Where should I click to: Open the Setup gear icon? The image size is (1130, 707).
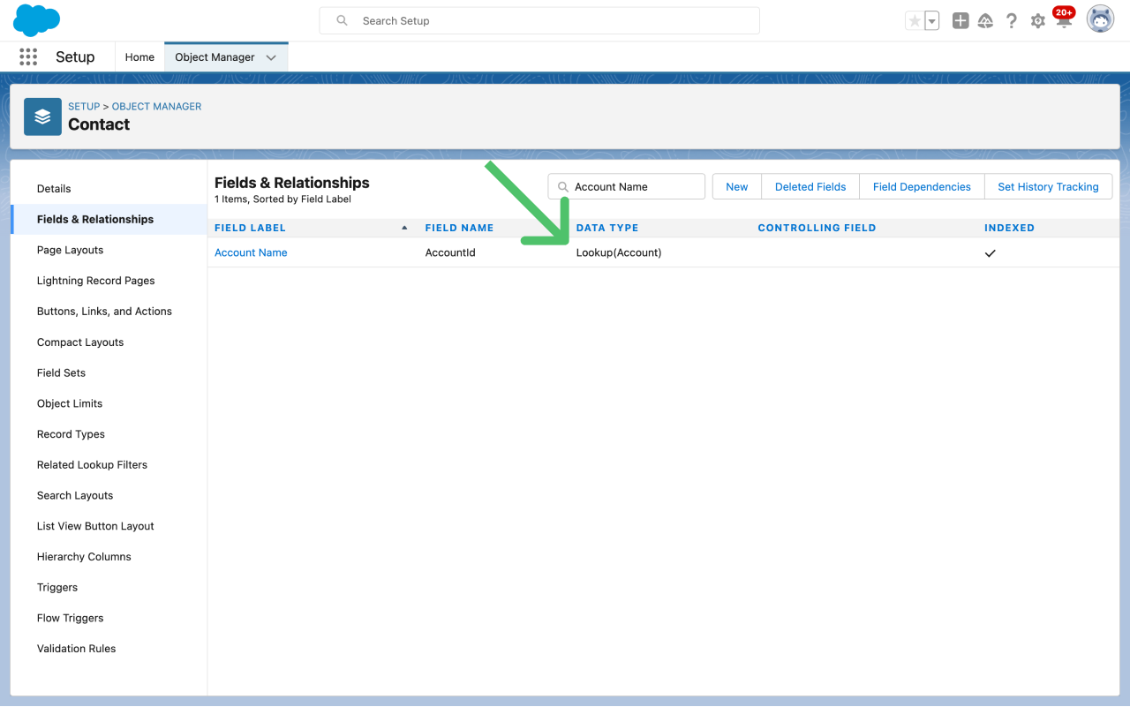[1037, 20]
